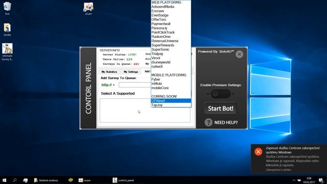Image resolution: width=327 pixels, height=184 pixels.
Task: Open the škola folder on desktop
Action: click(x=7, y=30)
